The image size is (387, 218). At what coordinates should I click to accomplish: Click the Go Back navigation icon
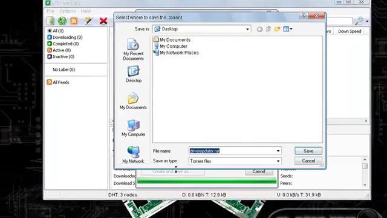(x=259, y=29)
